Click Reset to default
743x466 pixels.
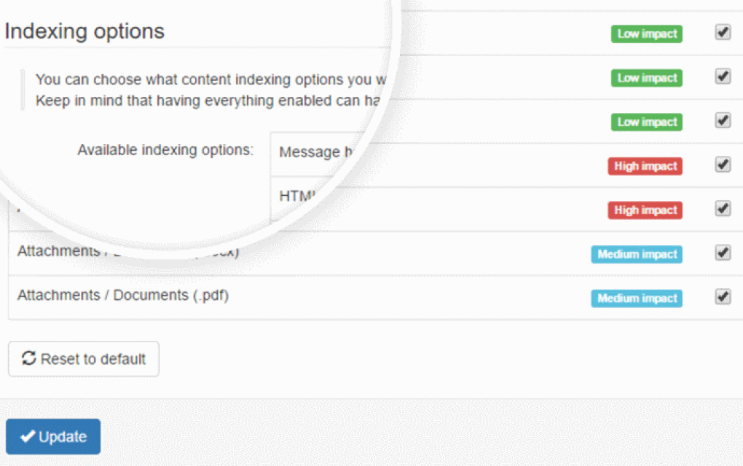pyautogui.click(x=83, y=358)
